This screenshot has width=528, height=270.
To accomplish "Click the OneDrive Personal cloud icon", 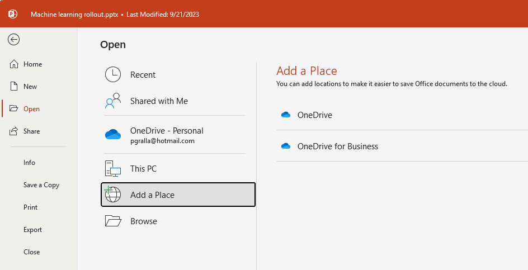I will [113, 134].
